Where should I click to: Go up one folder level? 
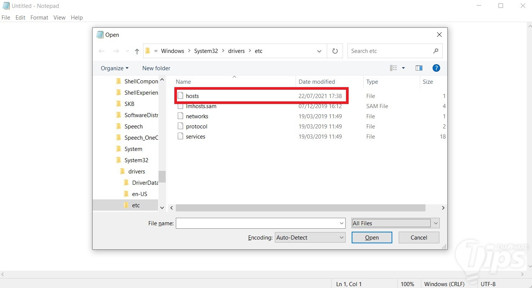coord(137,51)
